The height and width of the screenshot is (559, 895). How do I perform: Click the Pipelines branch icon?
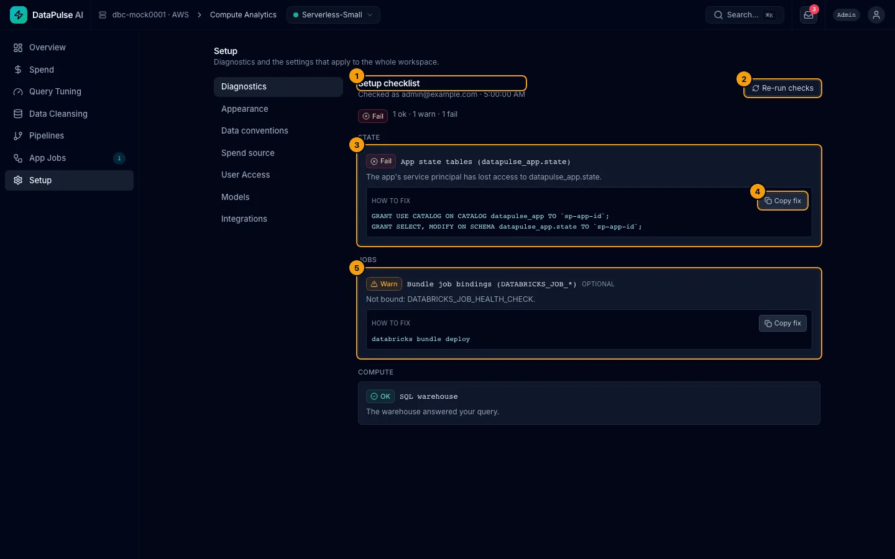click(18, 136)
